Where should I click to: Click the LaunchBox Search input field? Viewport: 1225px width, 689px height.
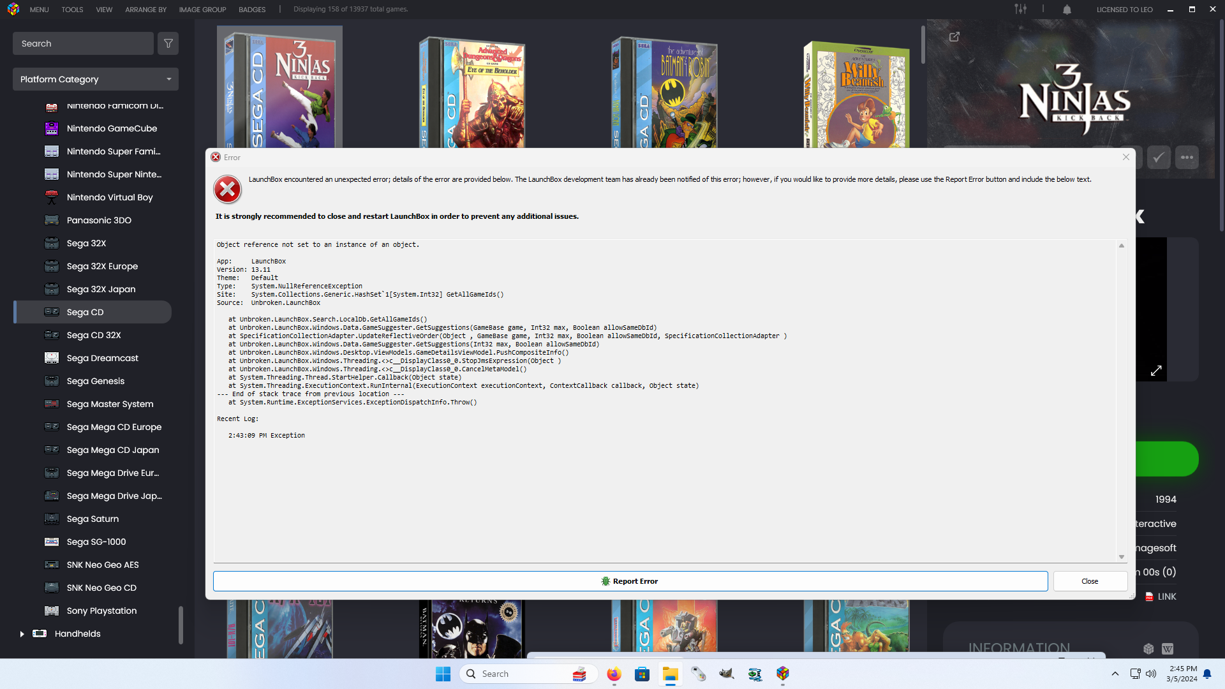click(83, 43)
